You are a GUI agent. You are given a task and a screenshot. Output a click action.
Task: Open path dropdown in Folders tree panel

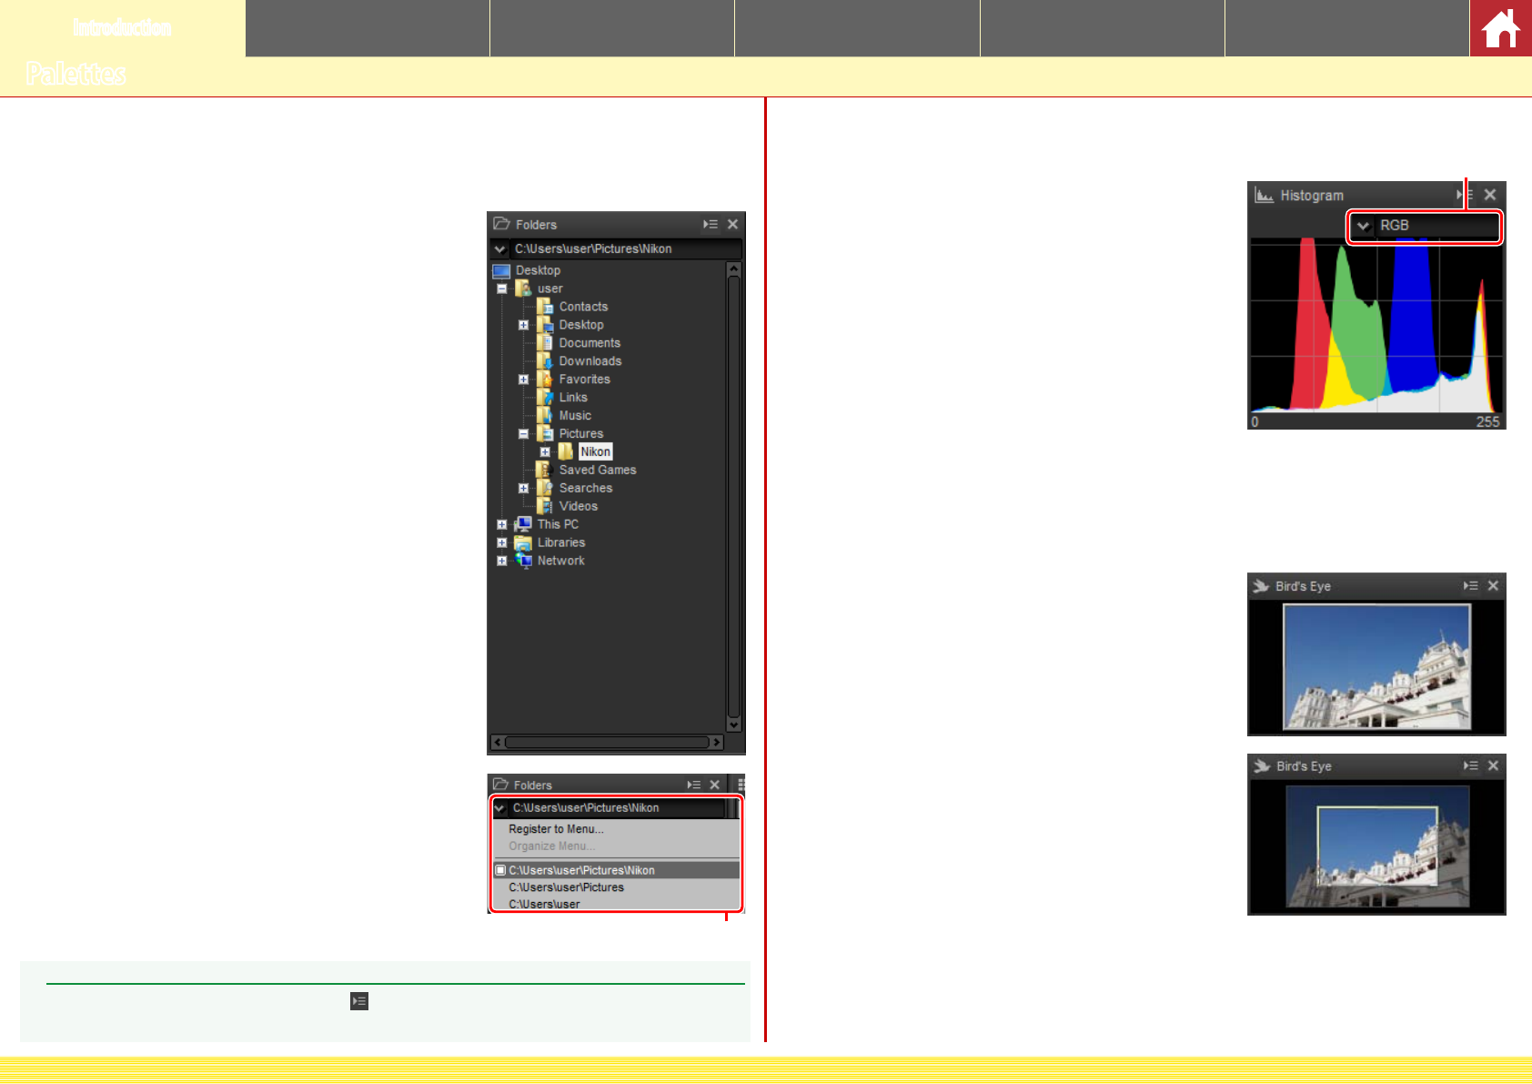tap(499, 248)
